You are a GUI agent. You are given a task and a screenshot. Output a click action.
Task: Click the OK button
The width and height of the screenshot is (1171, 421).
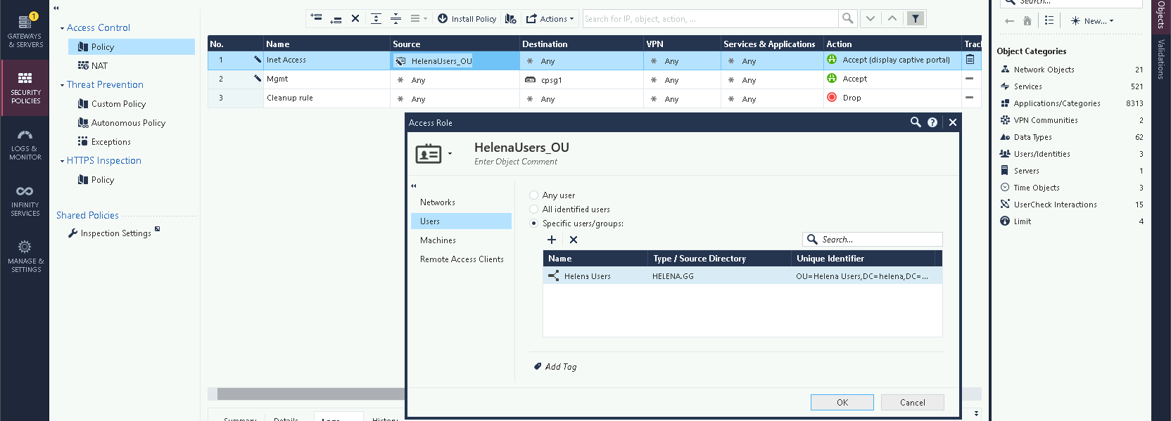(842, 403)
